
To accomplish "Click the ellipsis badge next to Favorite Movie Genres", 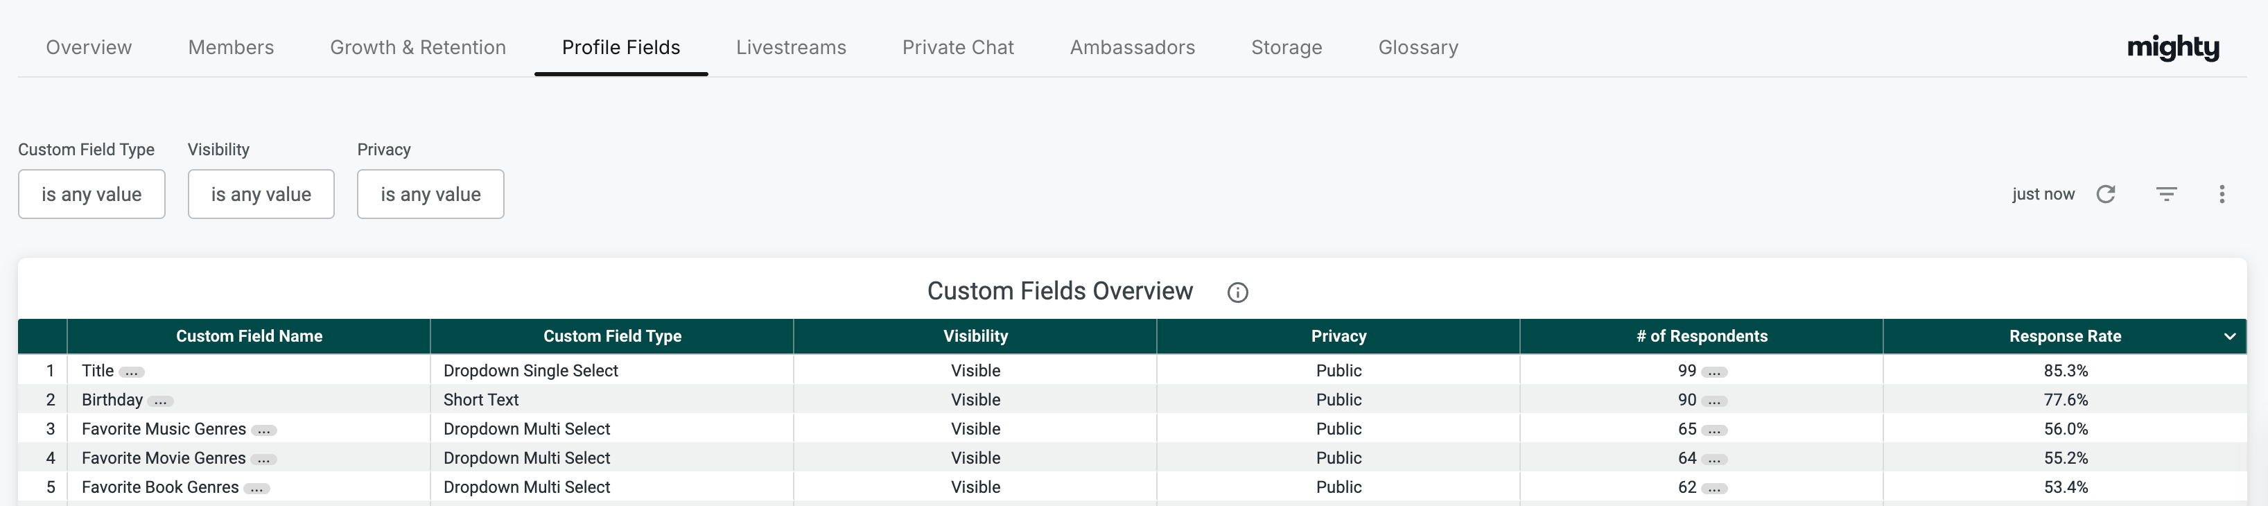I will (x=263, y=460).
